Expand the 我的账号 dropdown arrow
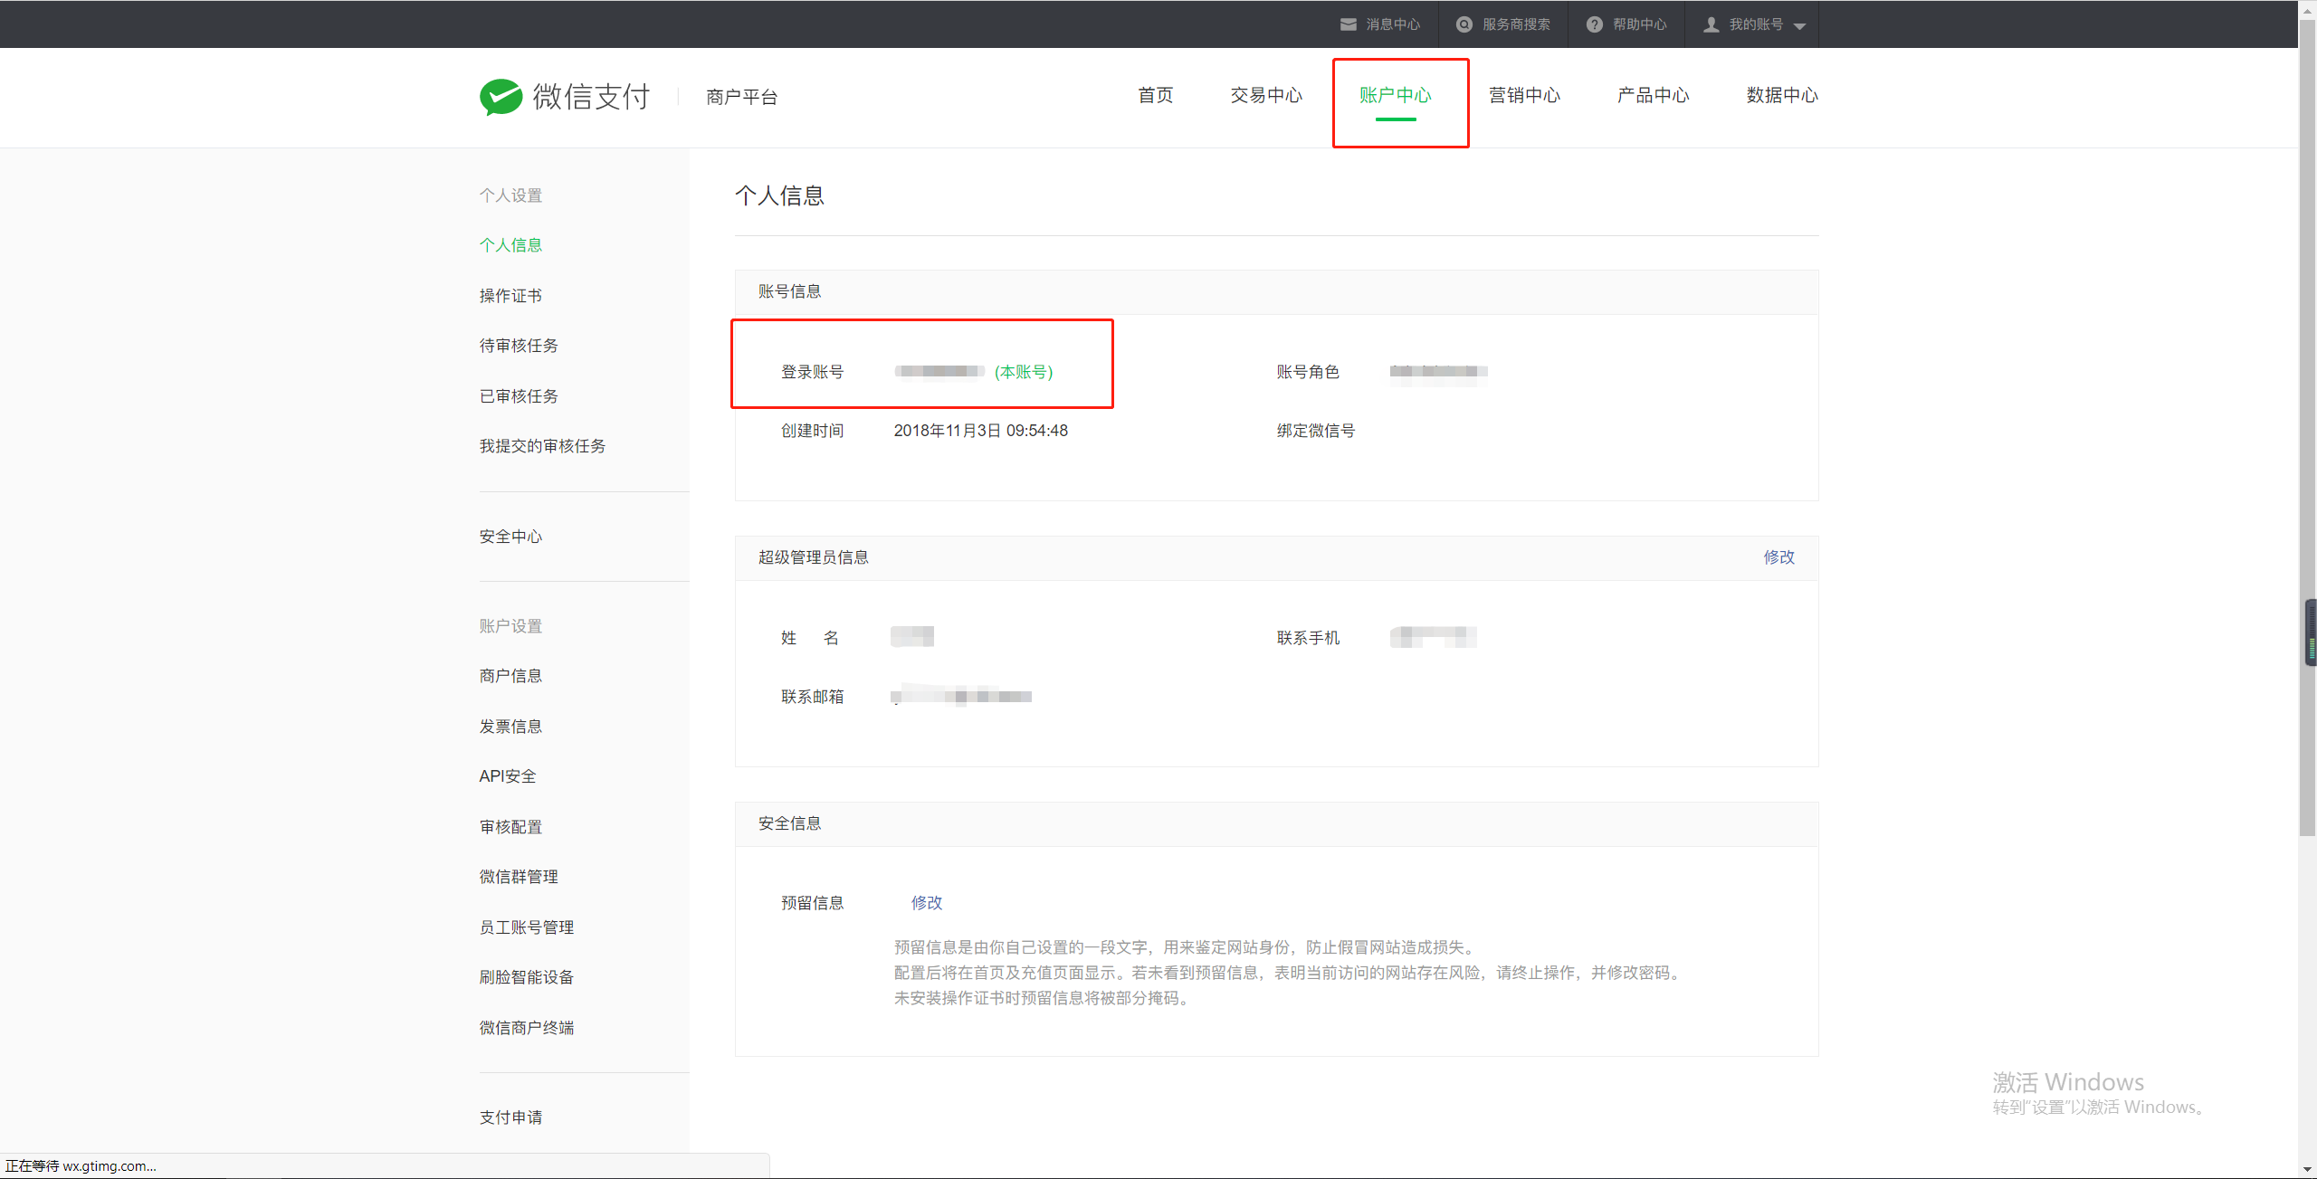This screenshot has height=1179, width=2317. [x=1799, y=26]
